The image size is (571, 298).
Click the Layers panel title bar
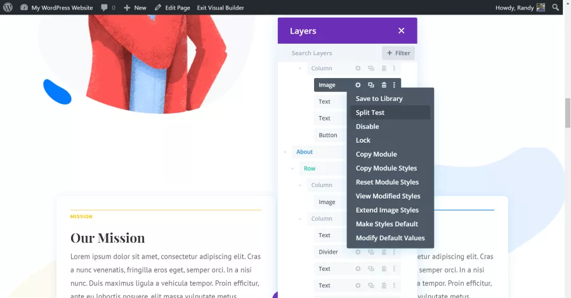point(348,30)
